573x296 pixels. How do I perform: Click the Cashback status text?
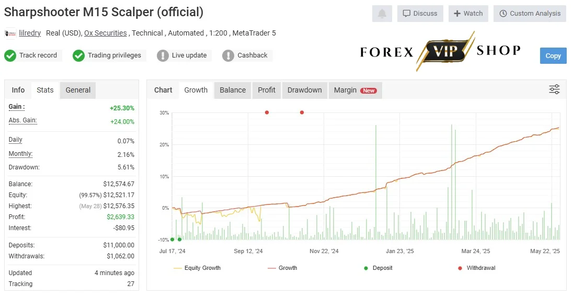[253, 55]
